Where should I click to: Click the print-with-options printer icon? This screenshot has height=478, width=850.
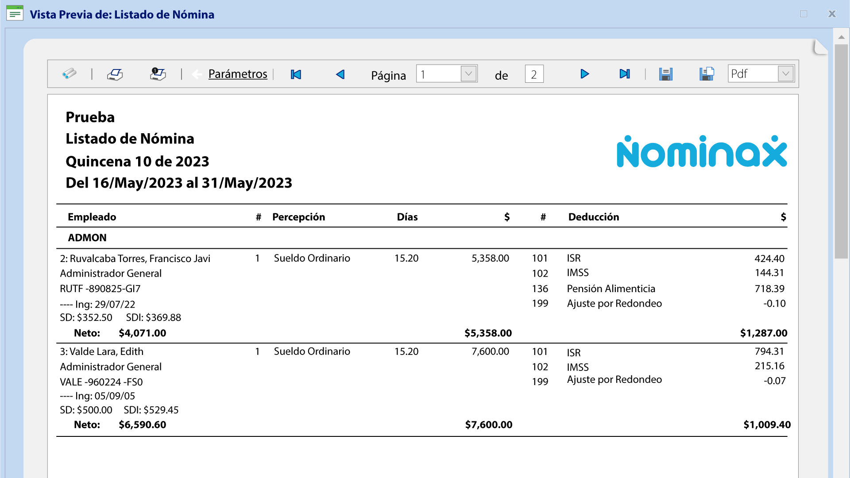(158, 73)
